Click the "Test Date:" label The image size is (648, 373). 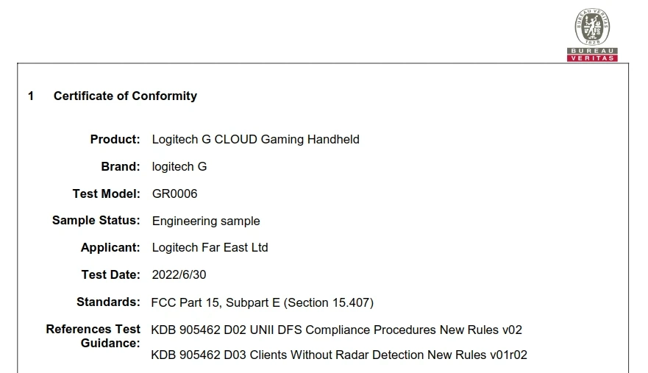[x=110, y=274]
